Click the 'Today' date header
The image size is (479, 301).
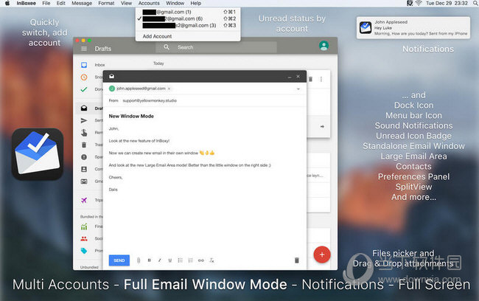(x=158, y=63)
